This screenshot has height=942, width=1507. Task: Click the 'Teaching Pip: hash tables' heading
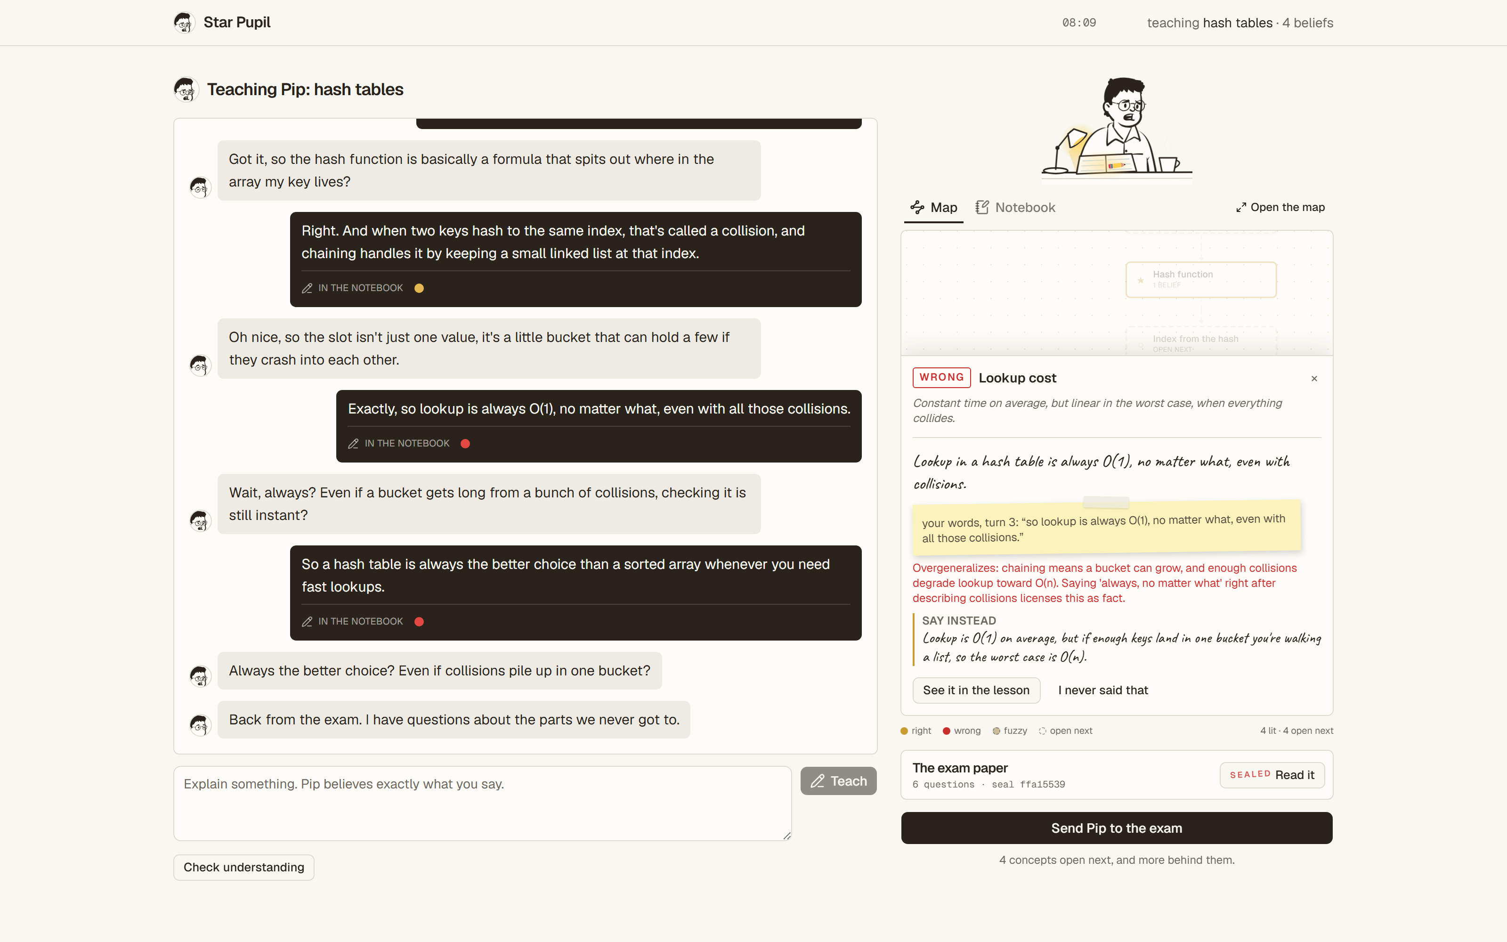coord(305,89)
